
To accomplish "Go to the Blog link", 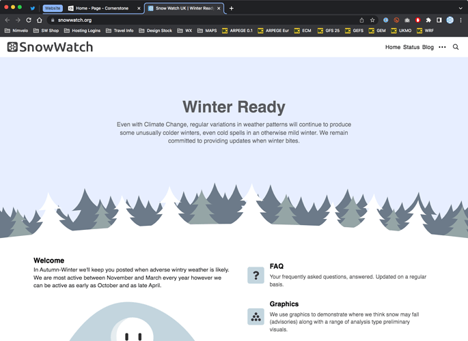I will tap(428, 47).
